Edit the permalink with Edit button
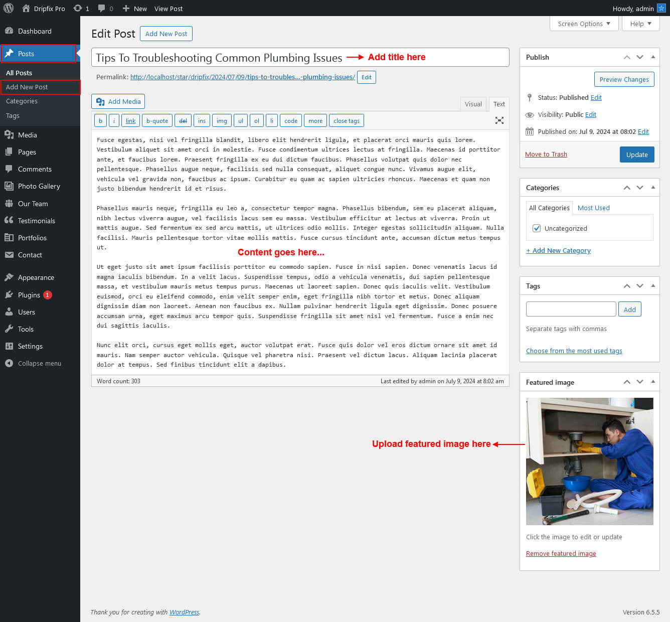Image resolution: width=670 pixels, height=622 pixels. click(367, 77)
